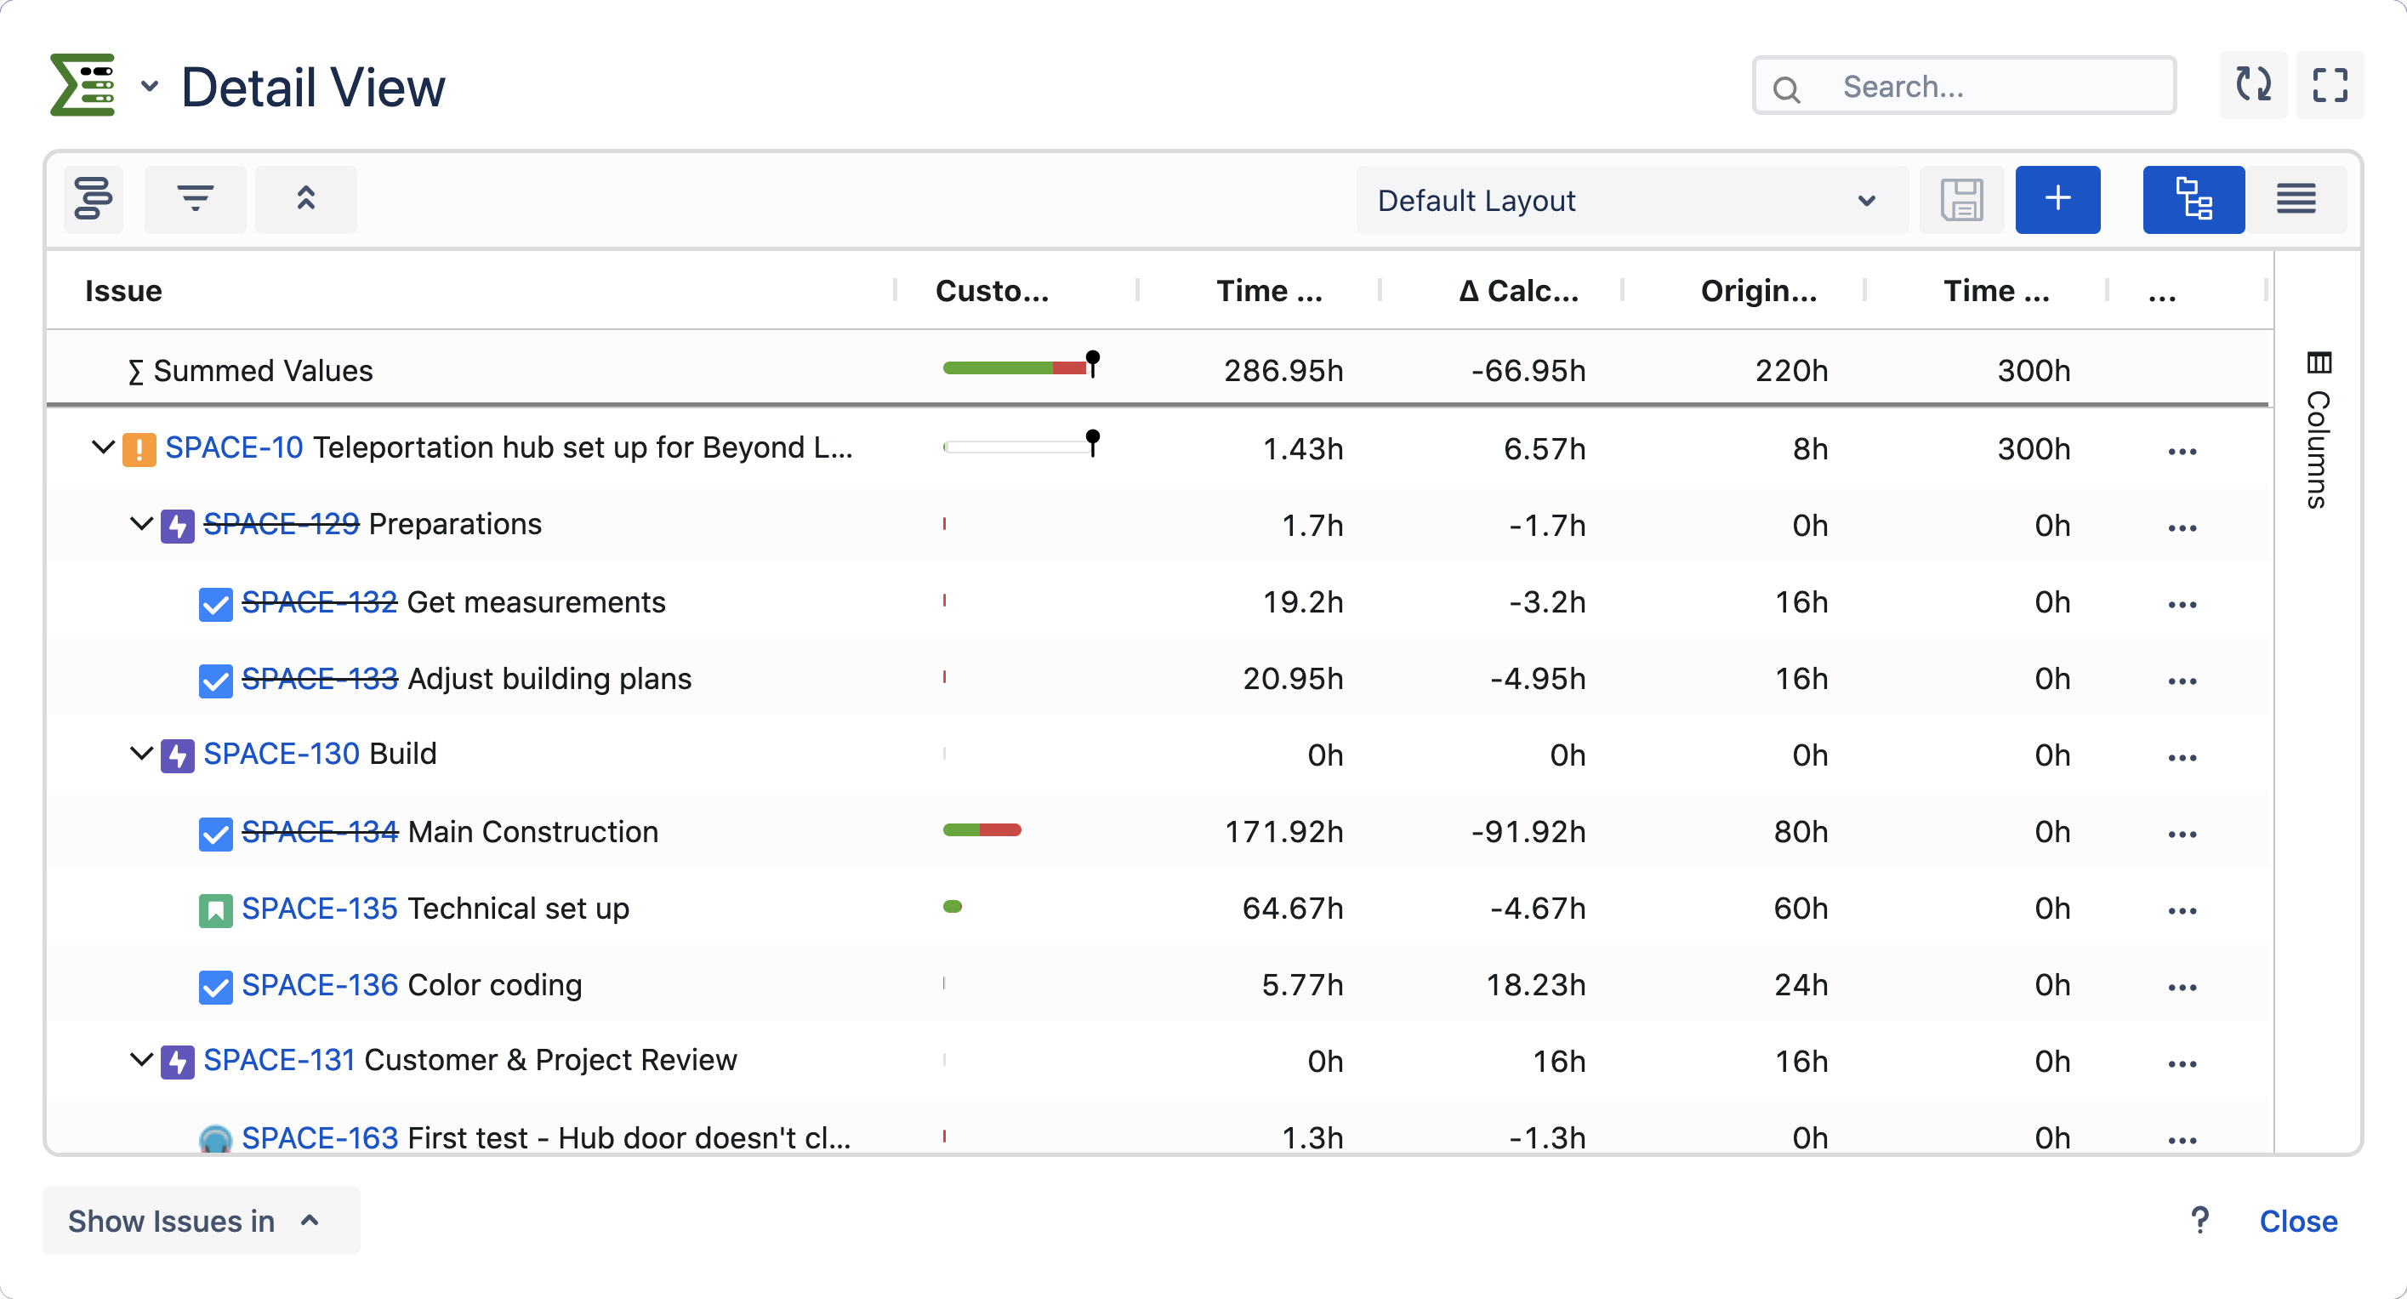Refresh the data with sync icon
Screen dimensions: 2407x1299
pos(2253,85)
